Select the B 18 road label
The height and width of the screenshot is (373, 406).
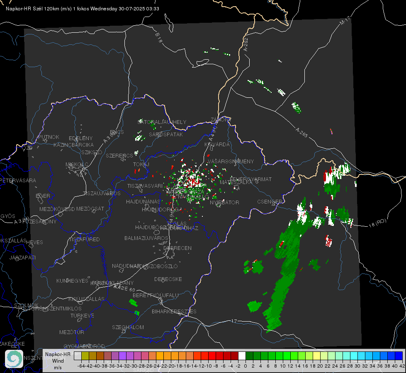tap(159, 38)
